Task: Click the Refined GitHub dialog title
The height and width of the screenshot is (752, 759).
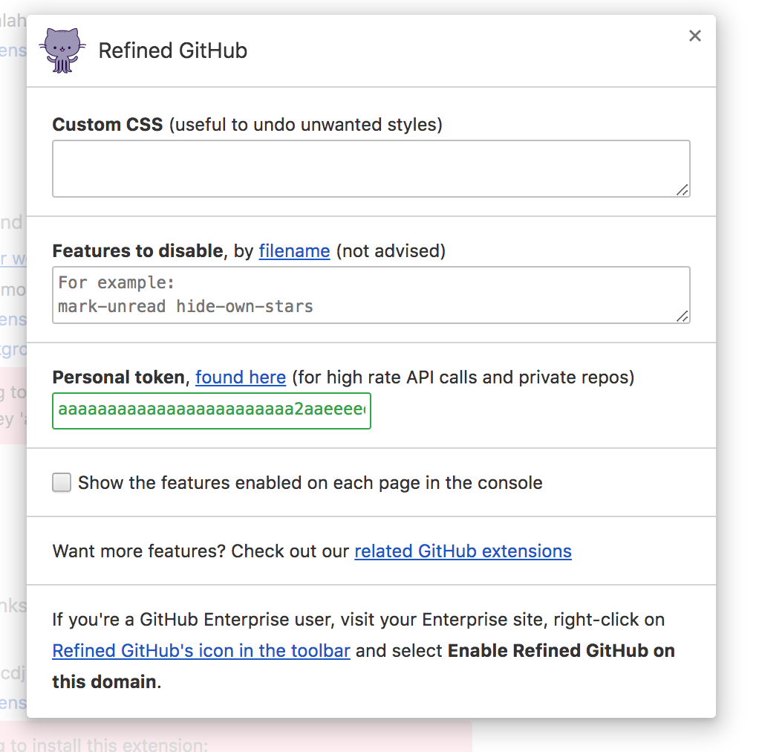Action: [173, 51]
